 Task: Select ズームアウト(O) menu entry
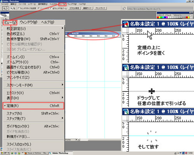tap(33, 62)
